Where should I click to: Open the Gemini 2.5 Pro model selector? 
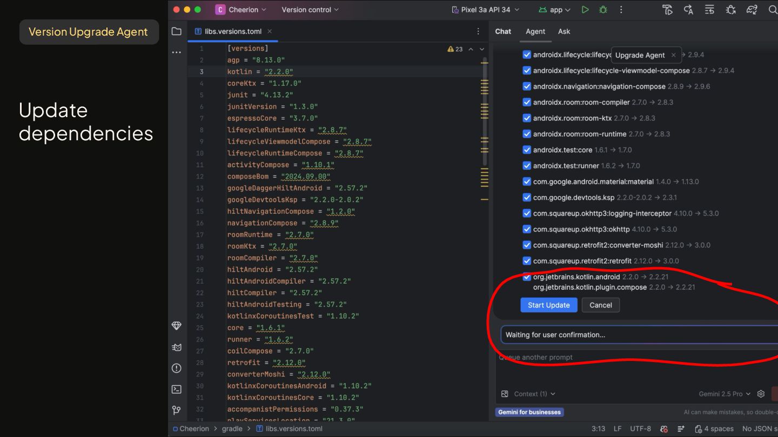[x=725, y=394]
